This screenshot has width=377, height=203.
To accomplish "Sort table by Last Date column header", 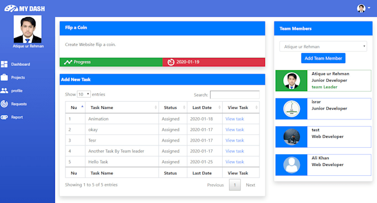I will [x=205, y=107].
